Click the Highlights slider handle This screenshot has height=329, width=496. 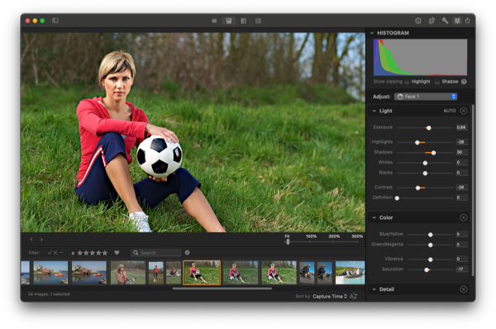click(417, 142)
